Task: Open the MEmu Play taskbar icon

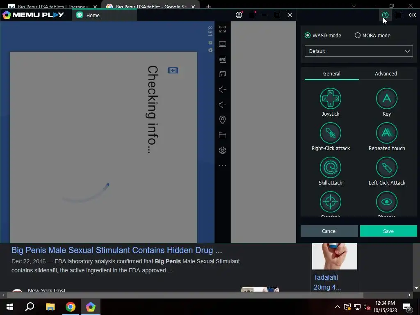Action: point(91,307)
